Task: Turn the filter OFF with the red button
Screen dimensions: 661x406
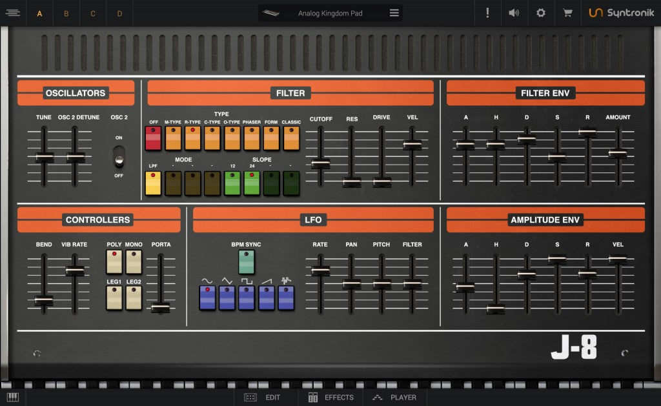Action: tap(153, 137)
